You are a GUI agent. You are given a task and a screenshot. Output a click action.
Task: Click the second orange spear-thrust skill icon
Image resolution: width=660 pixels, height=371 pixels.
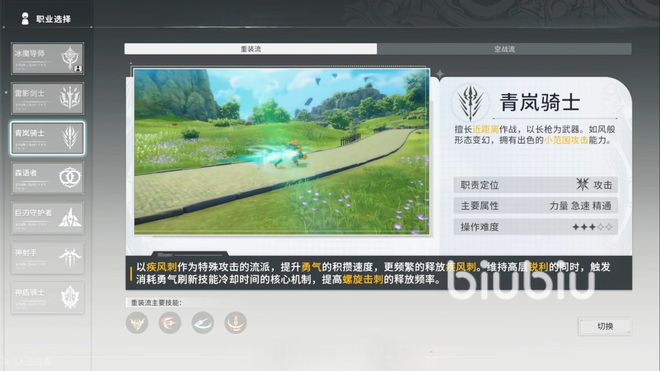(170, 323)
